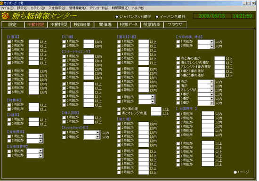
Task: Open the ログイン(R) menu
Action: click(38, 8)
